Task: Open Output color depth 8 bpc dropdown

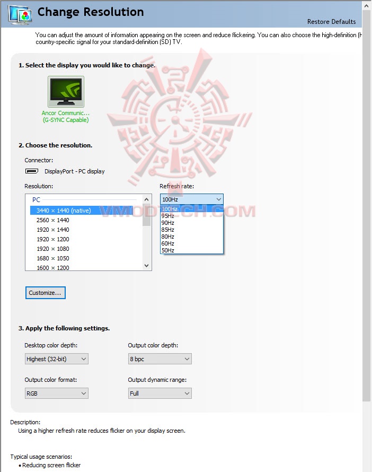Action: (160, 359)
